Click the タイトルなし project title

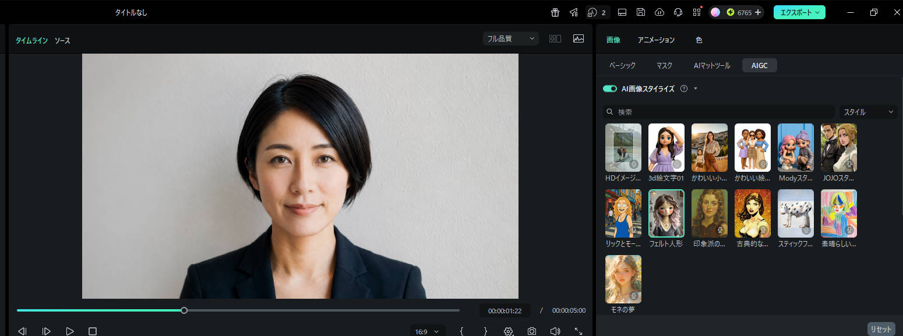(131, 12)
